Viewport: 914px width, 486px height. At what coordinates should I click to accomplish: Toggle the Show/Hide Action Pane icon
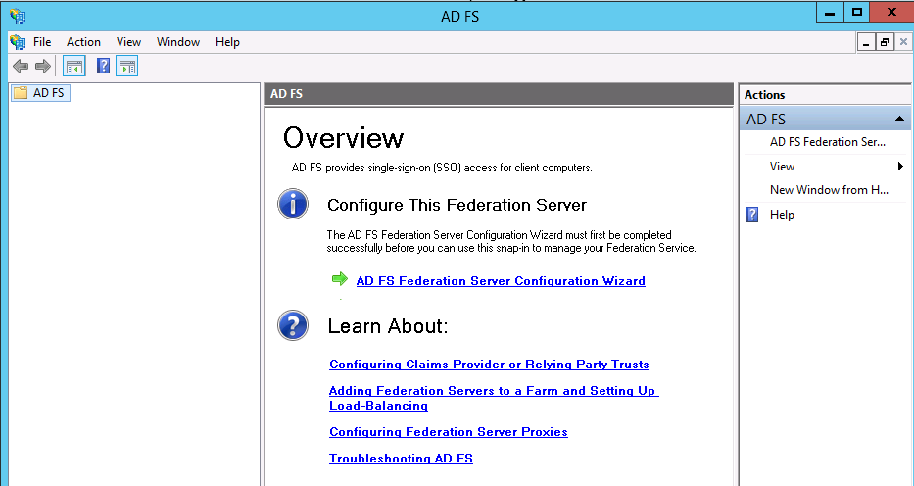pyautogui.click(x=126, y=67)
